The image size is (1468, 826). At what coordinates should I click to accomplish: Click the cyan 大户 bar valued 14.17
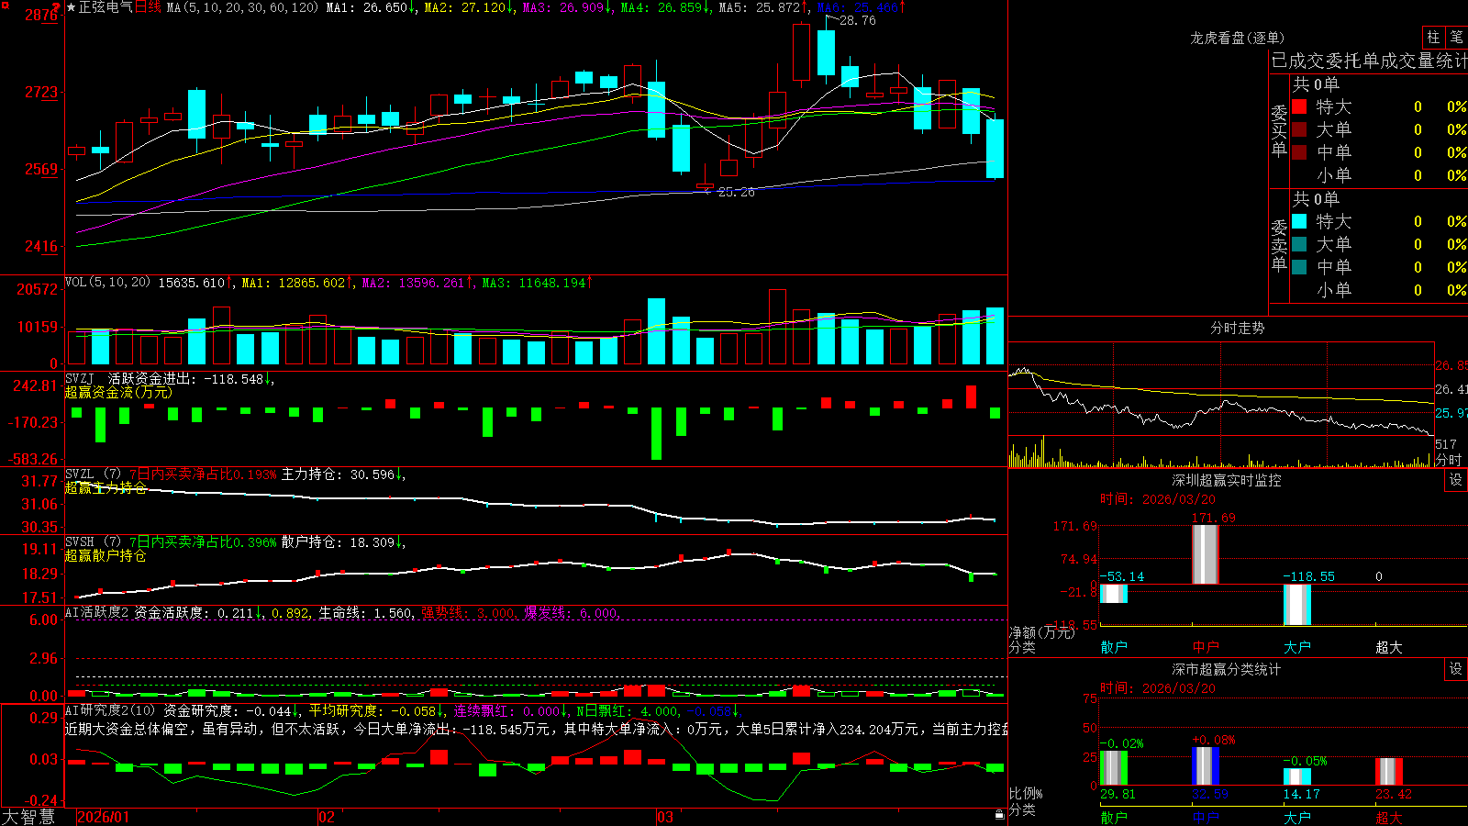(1297, 776)
